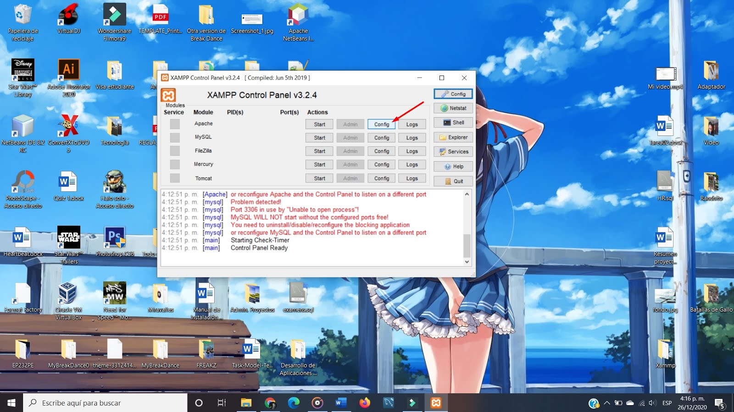Open File Explorer from the taskbar
This screenshot has width=734, height=412.
pos(246,403)
